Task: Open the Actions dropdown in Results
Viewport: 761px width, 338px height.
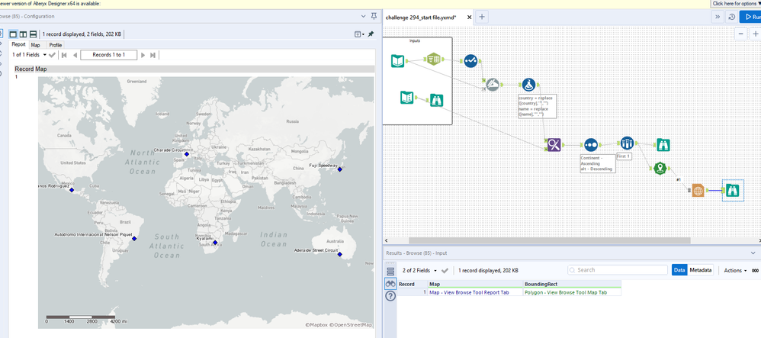Action: pos(735,271)
